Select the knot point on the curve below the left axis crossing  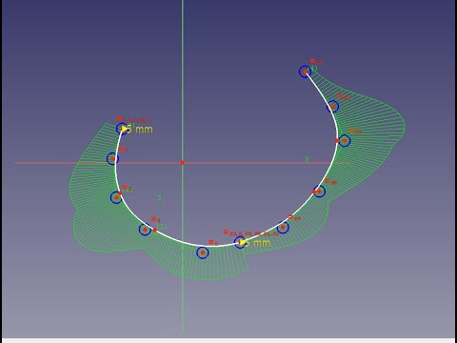tap(120, 193)
